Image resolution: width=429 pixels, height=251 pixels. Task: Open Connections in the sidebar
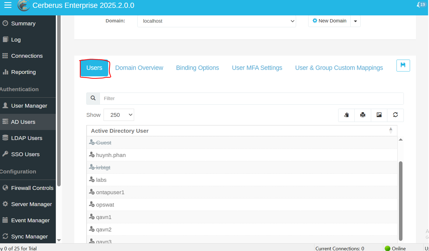(27, 56)
